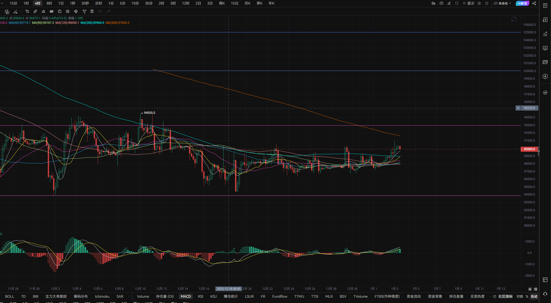Toggle percent scale mode

tap(527, 296)
